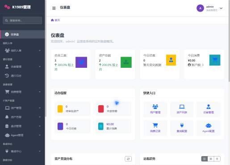230x165 pixels.
Task: Click the magnifier icon in the sidebar search
Action: (x=6, y=21)
